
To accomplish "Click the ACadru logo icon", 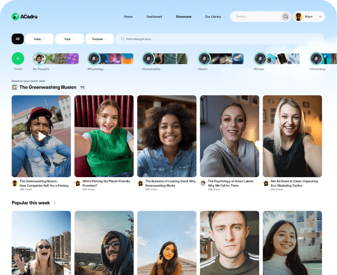I will click(x=15, y=16).
